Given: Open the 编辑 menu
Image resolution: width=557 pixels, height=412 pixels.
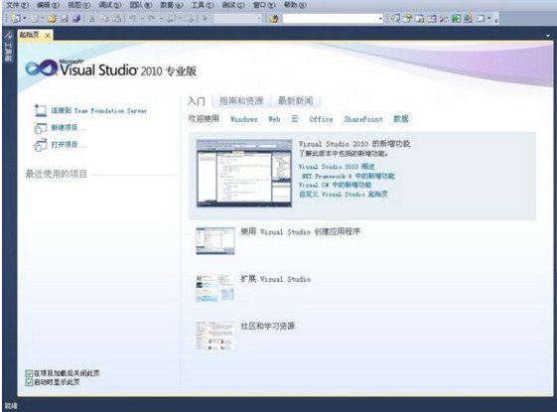Looking at the screenshot, I should click(x=49, y=5).
